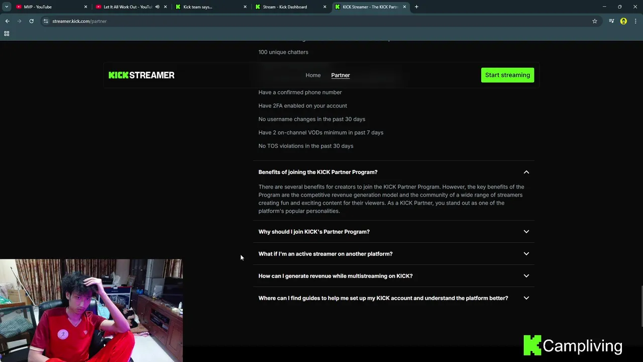Close the Stream - Kick Dashboard tab

click(x=325, y=7)
